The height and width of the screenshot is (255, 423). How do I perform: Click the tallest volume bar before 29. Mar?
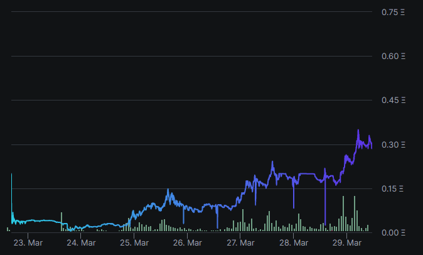[x=343, y=214]
